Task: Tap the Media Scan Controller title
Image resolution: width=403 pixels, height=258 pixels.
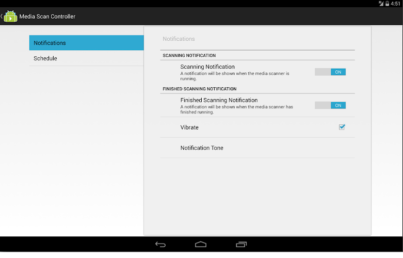Action: tap(47, 17)
